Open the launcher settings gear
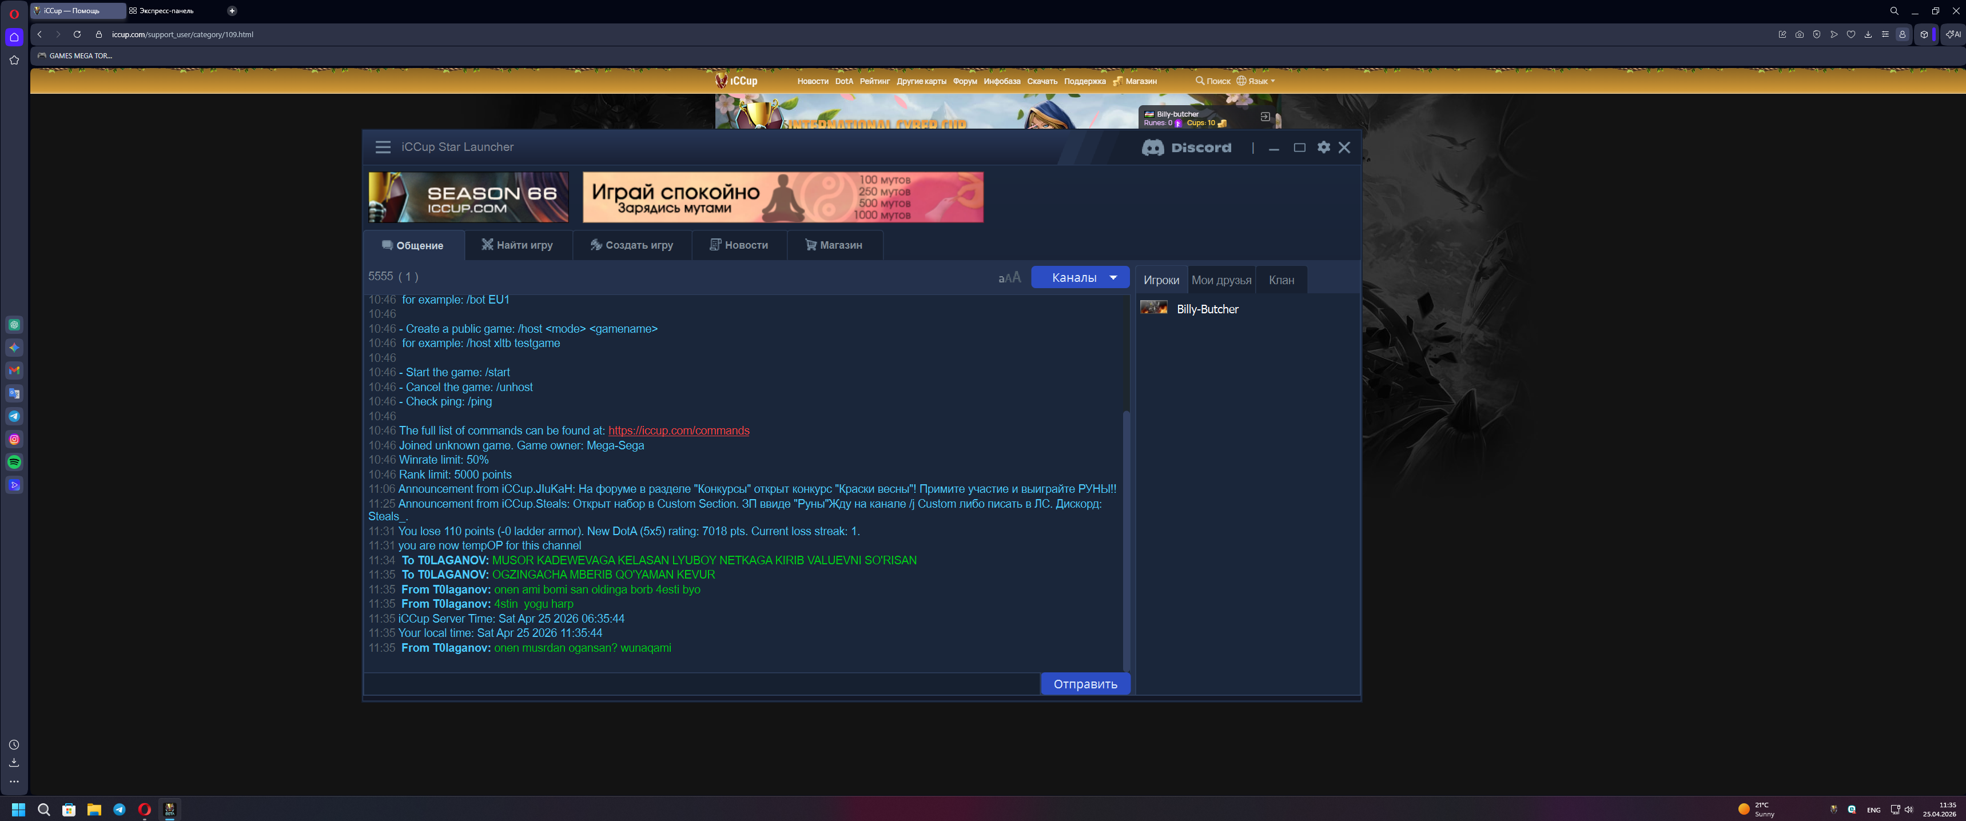This screenshot has height=821, width=1966. coord(1323,148)
